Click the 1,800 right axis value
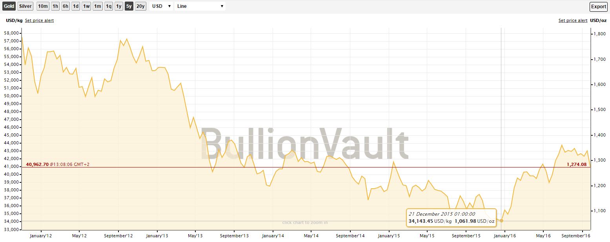 click(x=601, y=34)
